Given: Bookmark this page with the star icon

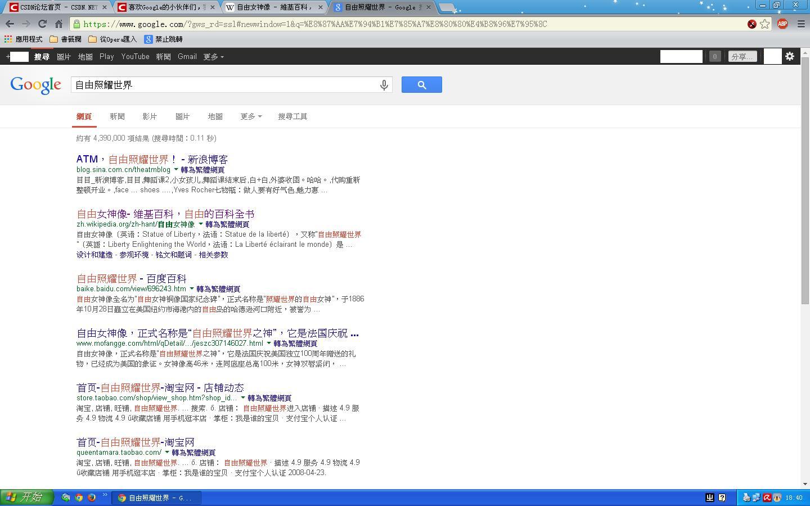Looking at the screenshot, I should (764, 24).
